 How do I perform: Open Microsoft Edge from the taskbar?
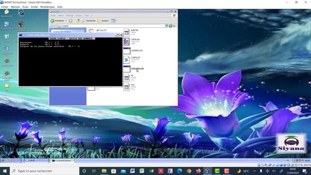click(179, 171)
